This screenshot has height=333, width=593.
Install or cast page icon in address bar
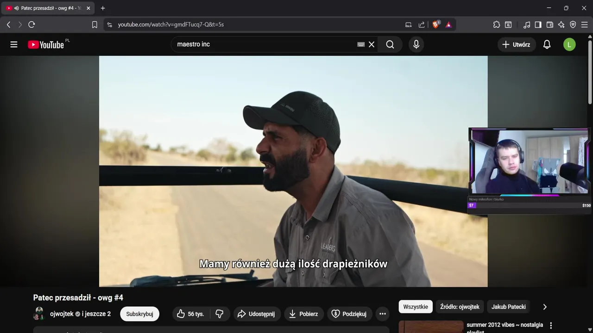409,25
